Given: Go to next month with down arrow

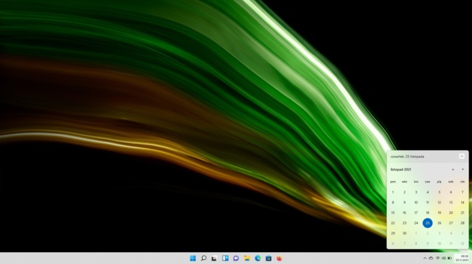Looking at the screenshot, I should coord(463,169).
